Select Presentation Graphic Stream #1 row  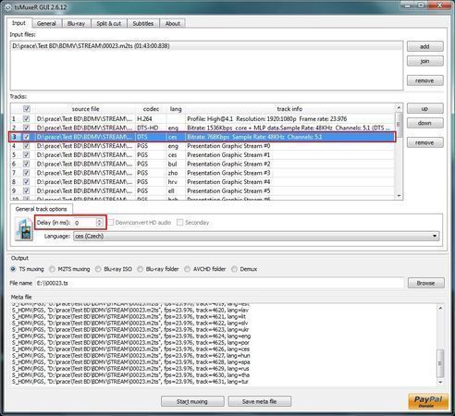tap(203, 154)
